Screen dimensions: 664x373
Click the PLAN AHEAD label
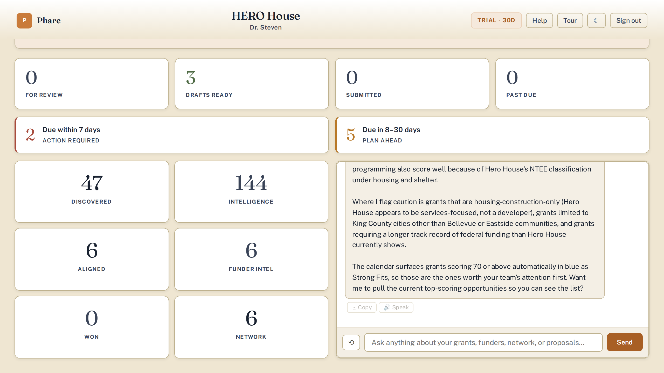[382, 140]
